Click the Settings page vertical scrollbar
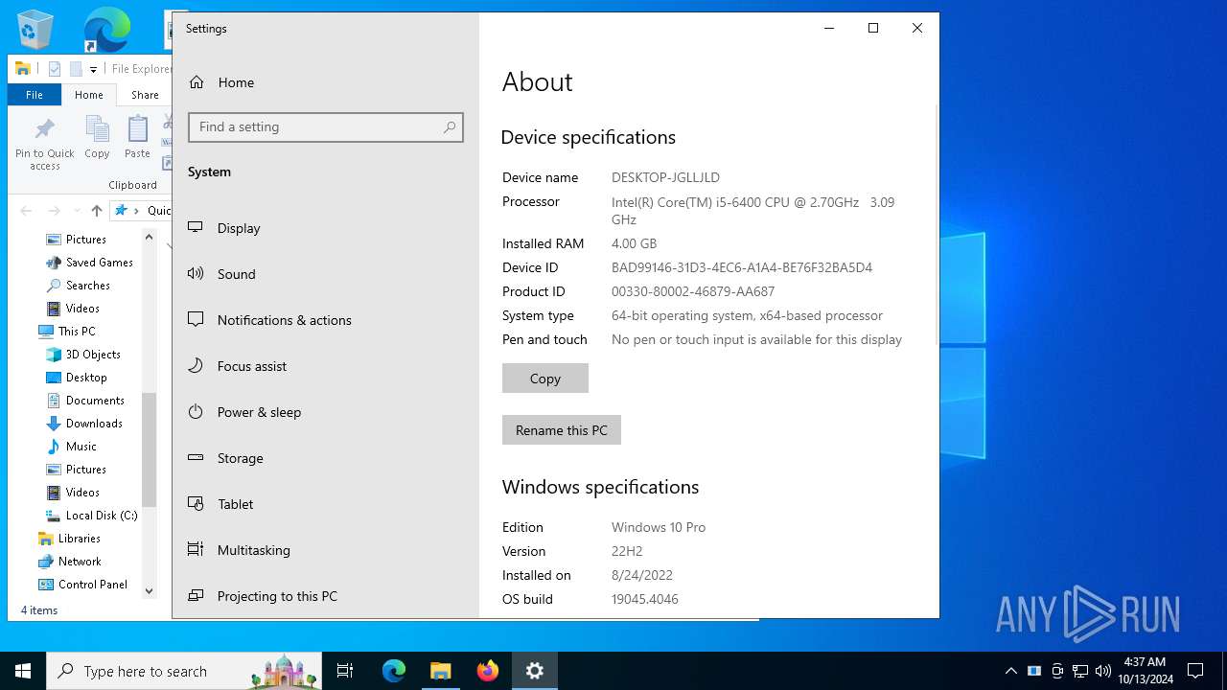Viewport: 1227px width, 690px height. (x=936, y=225)
